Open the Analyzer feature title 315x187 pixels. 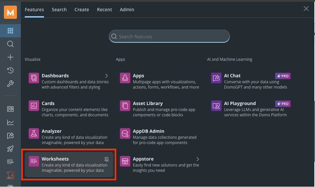click(x=52, y=131)
